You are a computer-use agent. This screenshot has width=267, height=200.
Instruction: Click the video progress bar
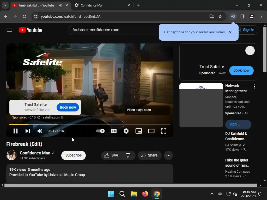click(90, 124)
